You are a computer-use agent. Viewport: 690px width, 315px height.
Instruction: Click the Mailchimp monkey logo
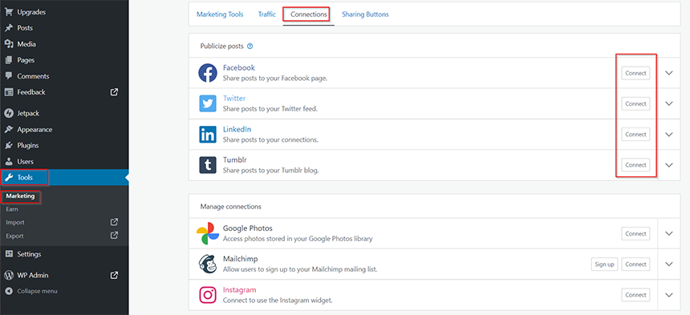tap(207, 264)
